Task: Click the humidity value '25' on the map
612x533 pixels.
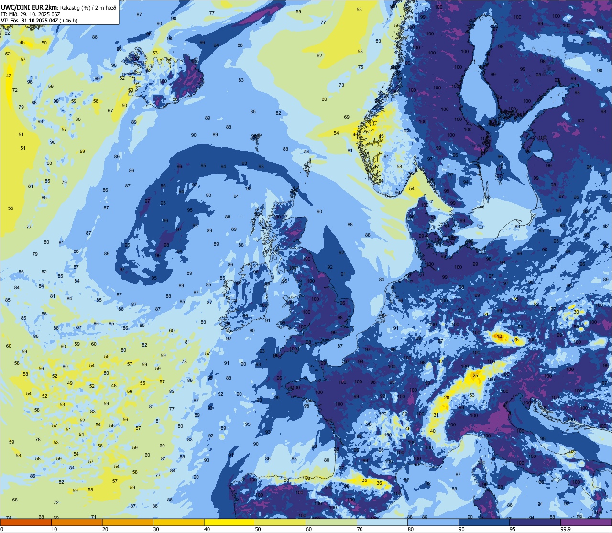Action: point(475,375)
